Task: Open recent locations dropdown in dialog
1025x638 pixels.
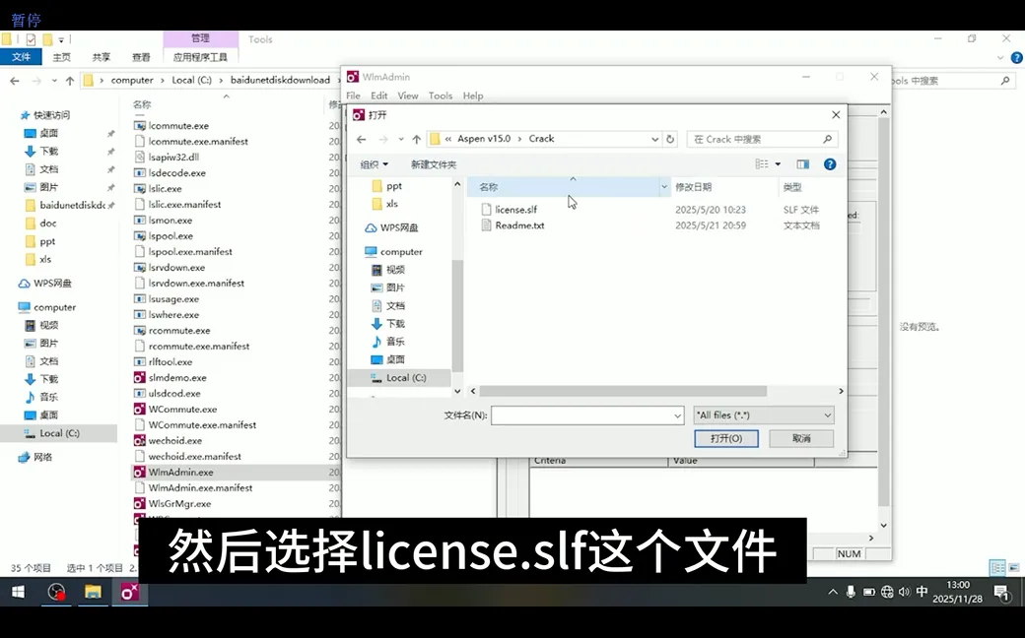Action: coord(401,139)
